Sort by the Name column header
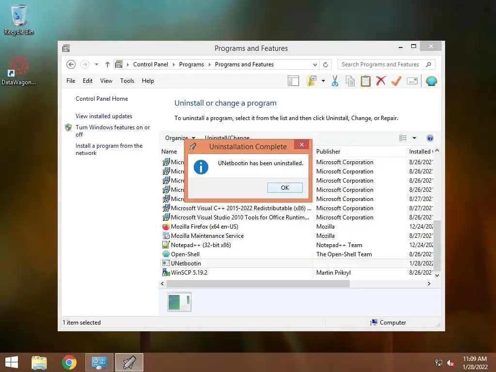This screenshot has width=496, height=372. pyautogui.click(x=169, y=152)
